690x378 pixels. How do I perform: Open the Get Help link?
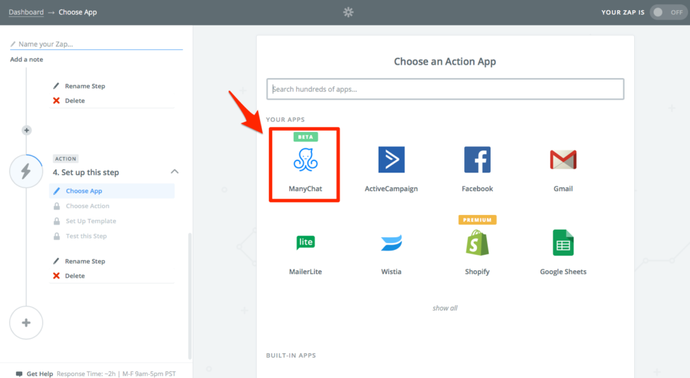[40, 373]
